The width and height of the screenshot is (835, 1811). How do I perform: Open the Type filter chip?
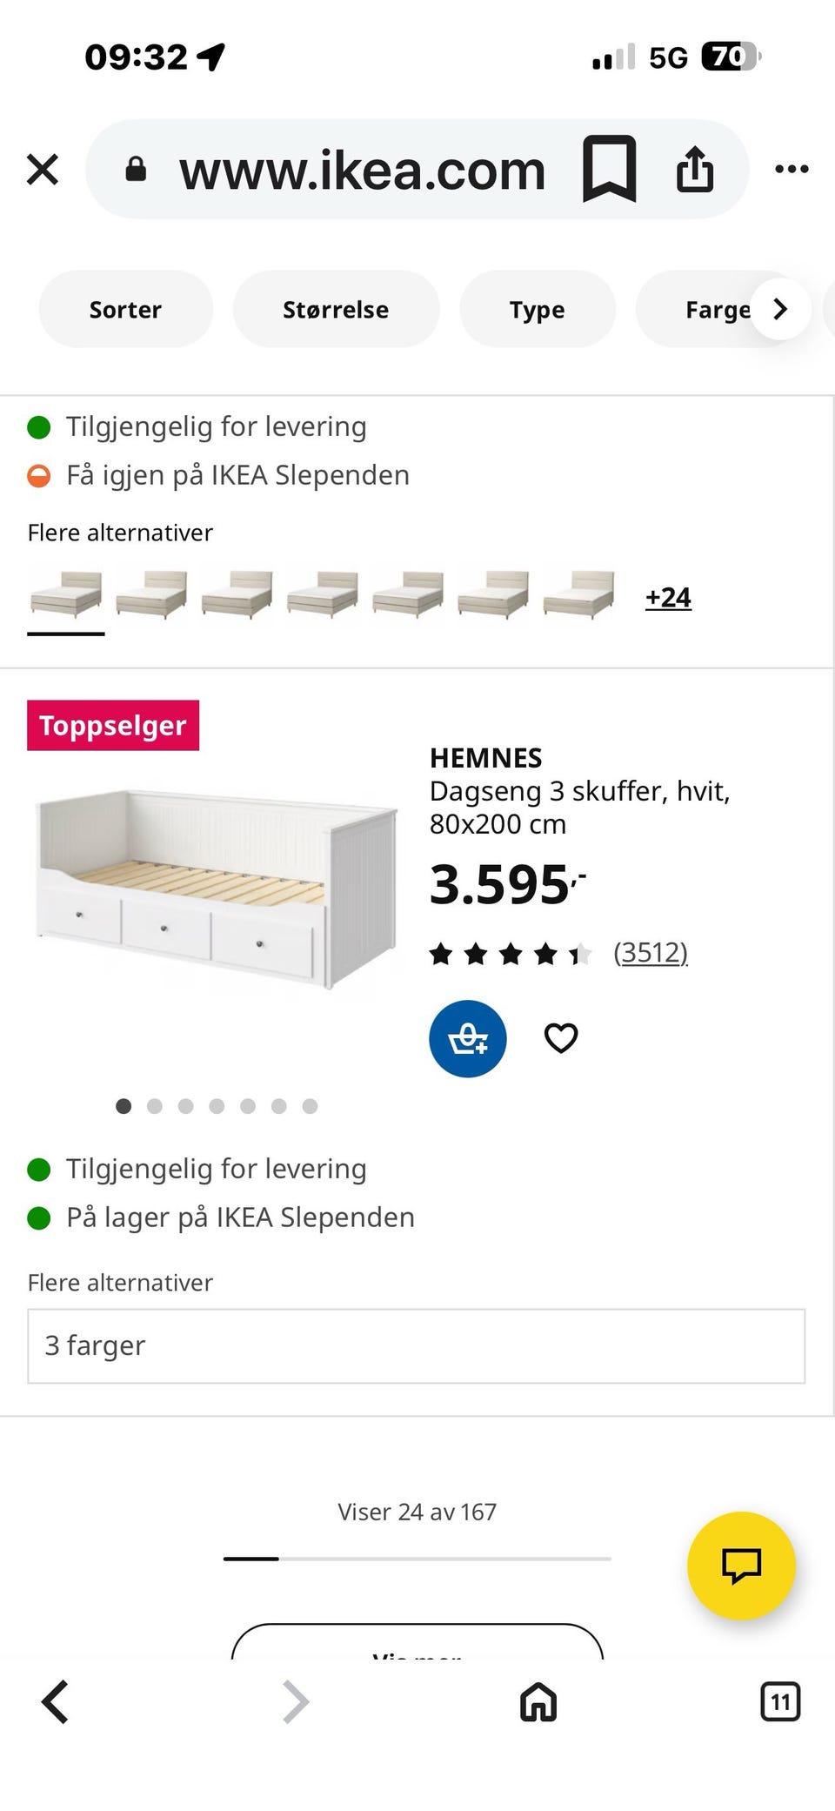(x=538, y=309)
